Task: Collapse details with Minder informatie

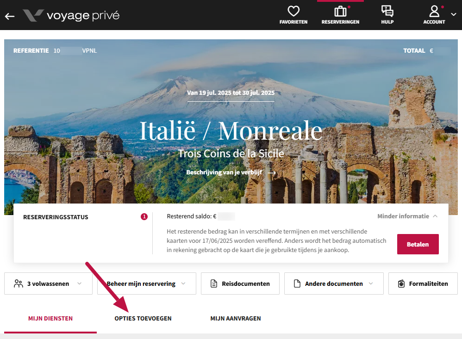Action: tap(407, 216)
